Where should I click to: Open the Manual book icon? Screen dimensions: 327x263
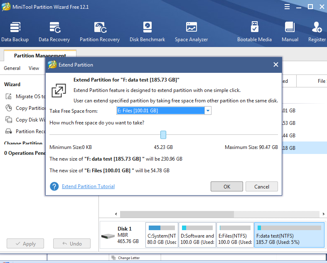(290, 32)
